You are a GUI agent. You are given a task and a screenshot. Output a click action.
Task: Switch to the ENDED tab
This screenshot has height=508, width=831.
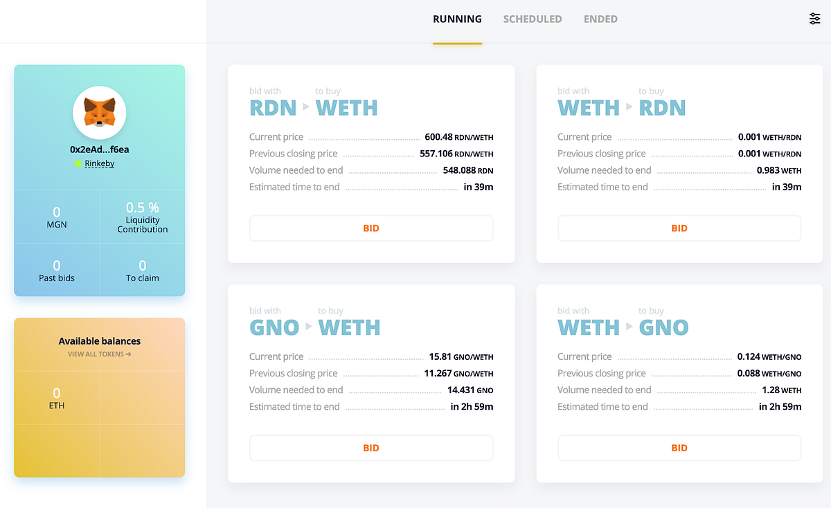(600, 19)
